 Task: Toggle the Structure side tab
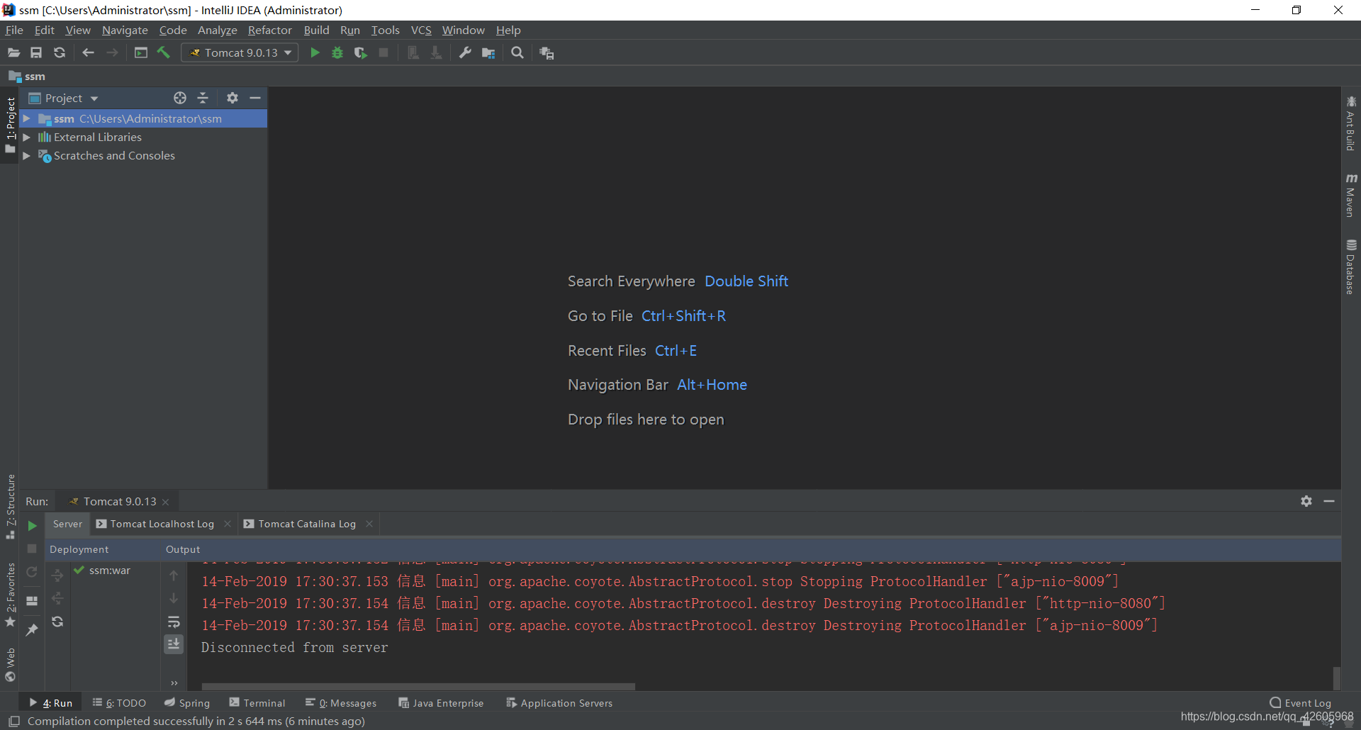pos(10,506)
